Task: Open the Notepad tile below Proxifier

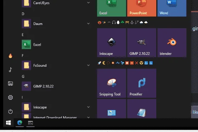Action: click(142, 108)
